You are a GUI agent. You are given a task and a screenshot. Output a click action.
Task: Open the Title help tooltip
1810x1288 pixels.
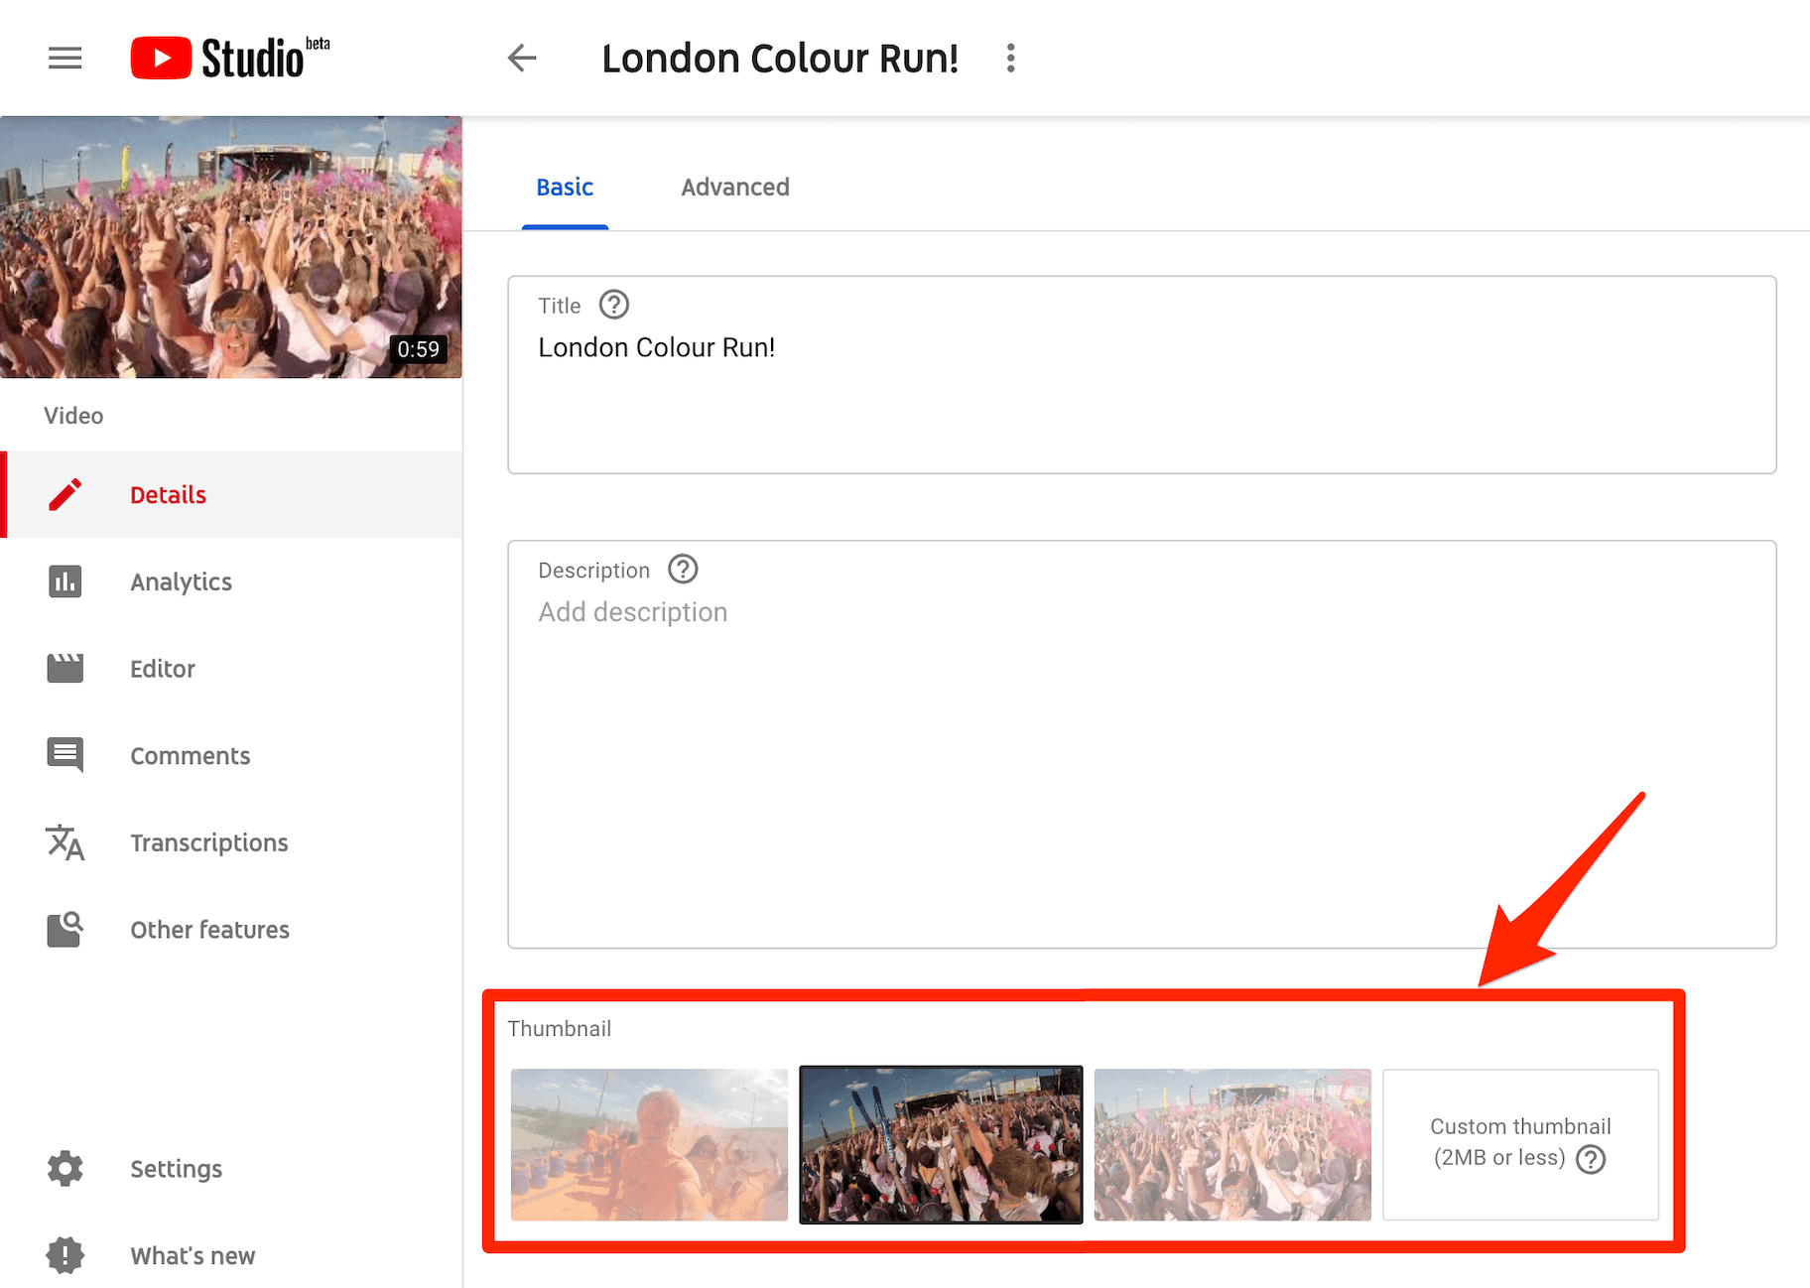click(x=614, y=305)
